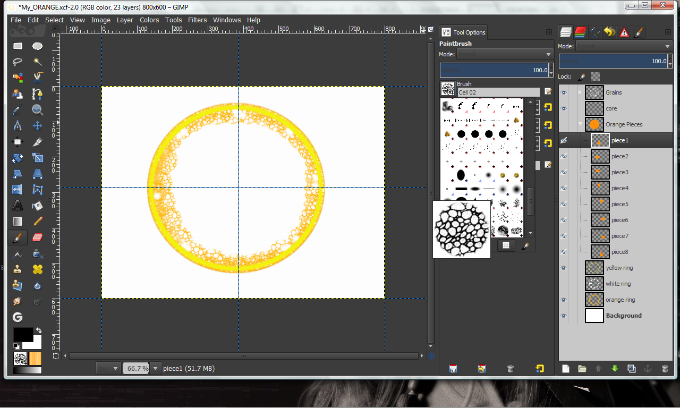Select the Flip tool
The height and width of the screenshot is (408, 680).
(18, 190)
